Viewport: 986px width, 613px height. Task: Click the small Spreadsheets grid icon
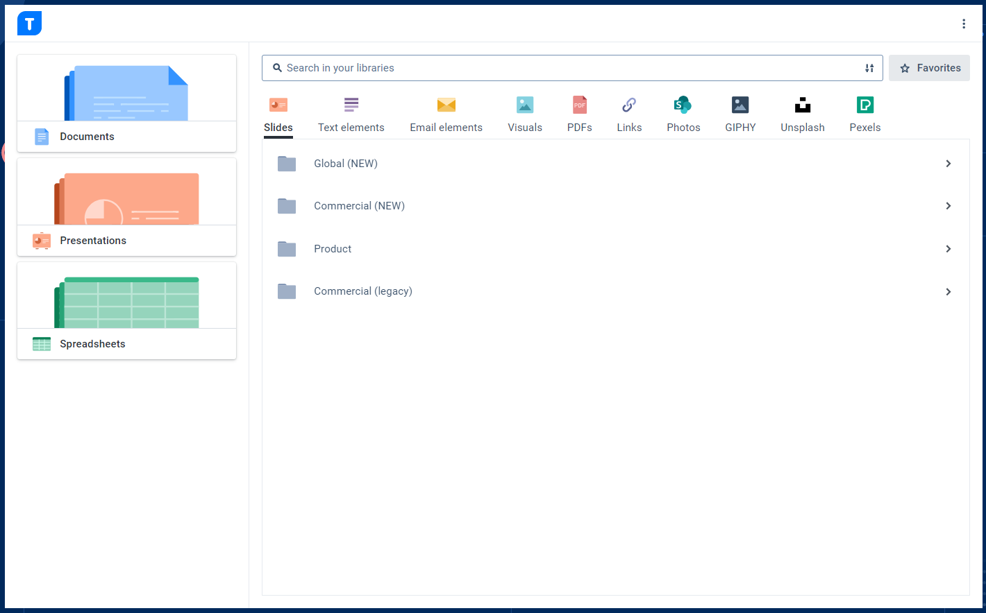[42, 344]
